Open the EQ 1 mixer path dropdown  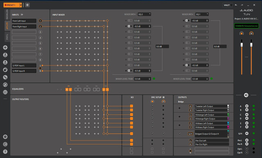click(202, 14)
